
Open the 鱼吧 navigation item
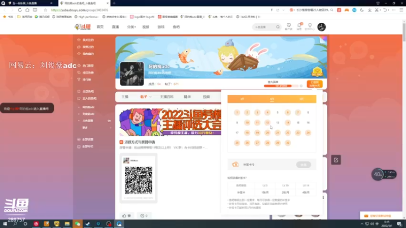(176, 27)
